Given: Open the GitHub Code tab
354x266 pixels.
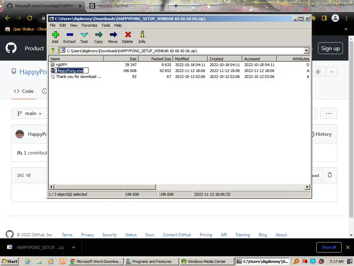Looking at the screenshot, I should (24, 91).
